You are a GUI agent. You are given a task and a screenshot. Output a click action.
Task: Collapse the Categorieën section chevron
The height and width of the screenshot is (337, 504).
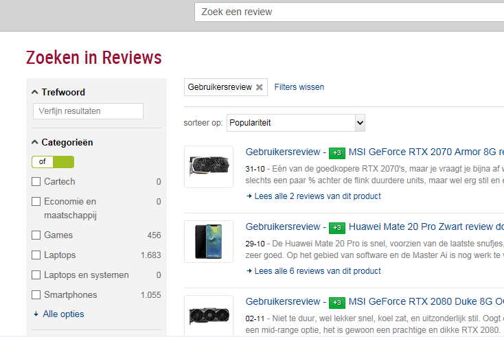(35, 142)
